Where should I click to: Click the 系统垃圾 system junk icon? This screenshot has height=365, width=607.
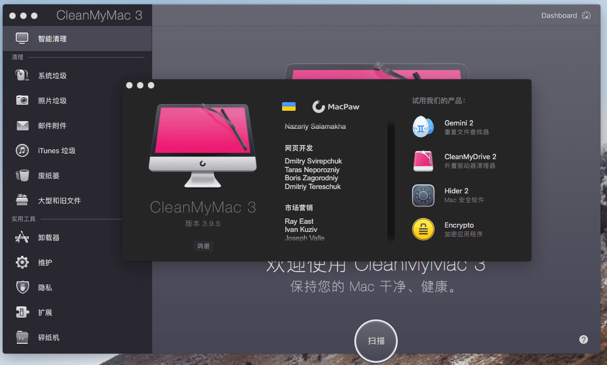(22, 75)
